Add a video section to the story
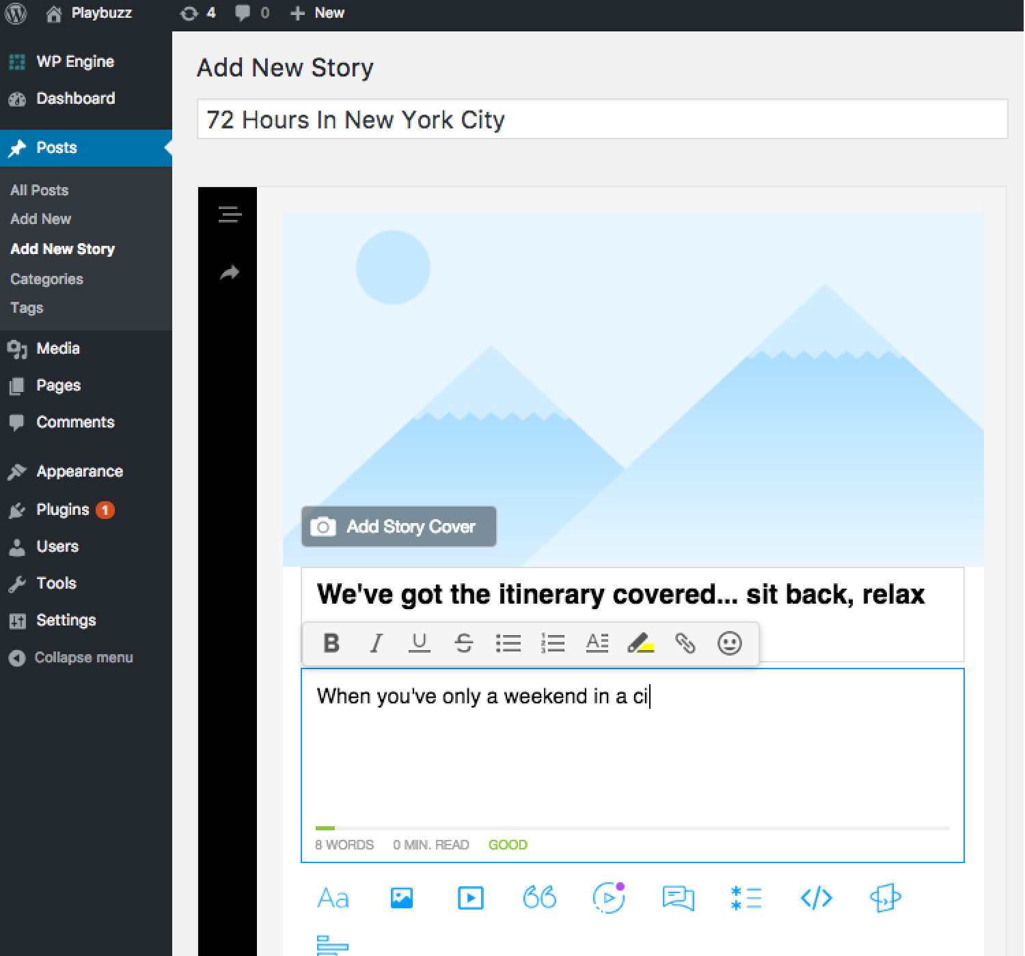This screenshot has height=956, width=1025. tap(470, 898)
